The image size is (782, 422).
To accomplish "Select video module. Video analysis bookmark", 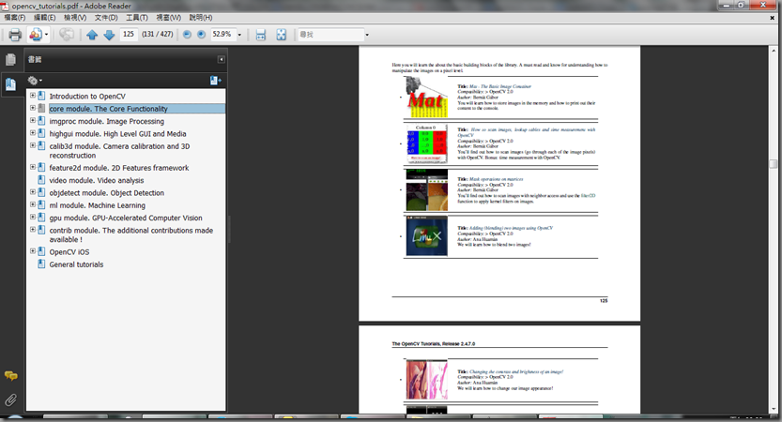I will (x=97, y=180).
